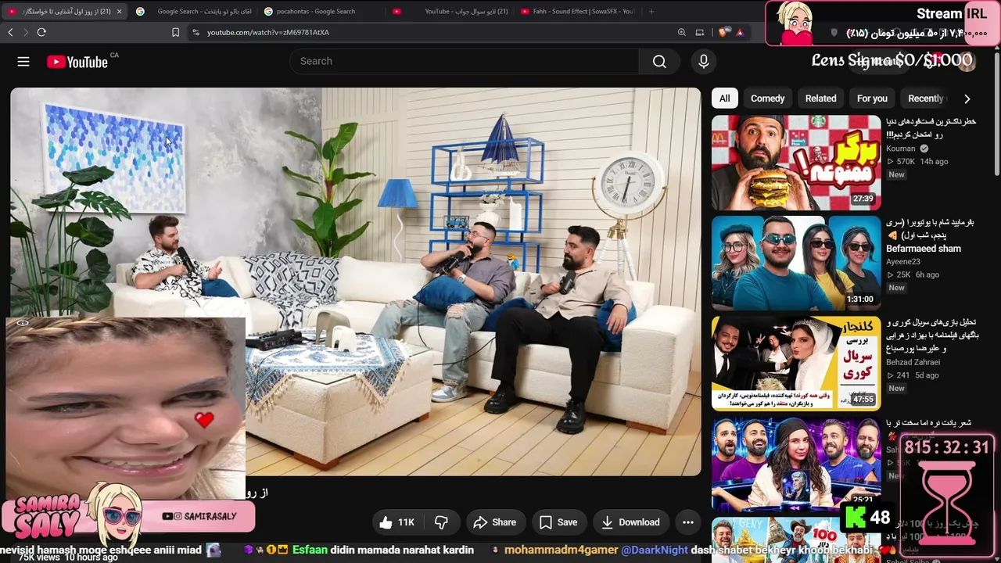Click the address bar URL

point(268,32)
